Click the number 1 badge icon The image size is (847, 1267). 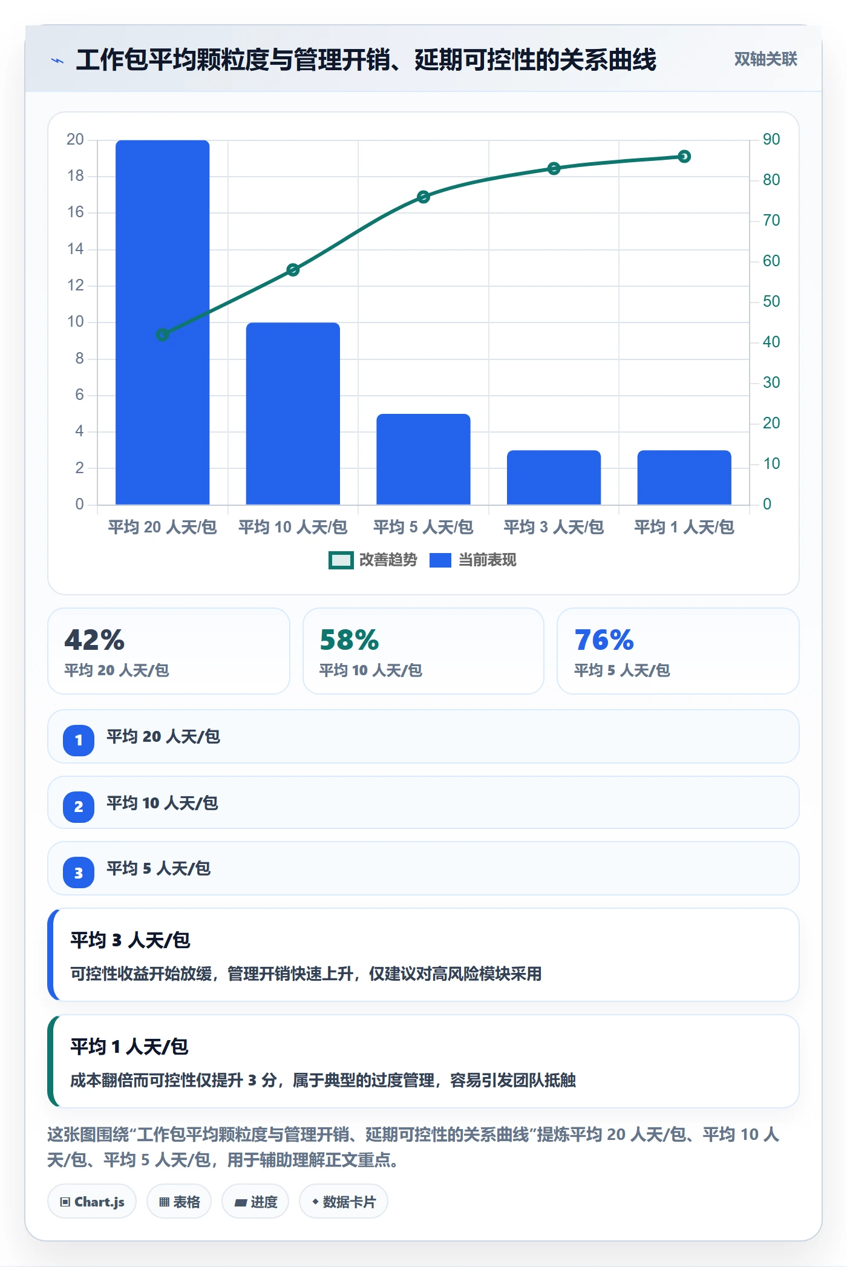[79, 740]
